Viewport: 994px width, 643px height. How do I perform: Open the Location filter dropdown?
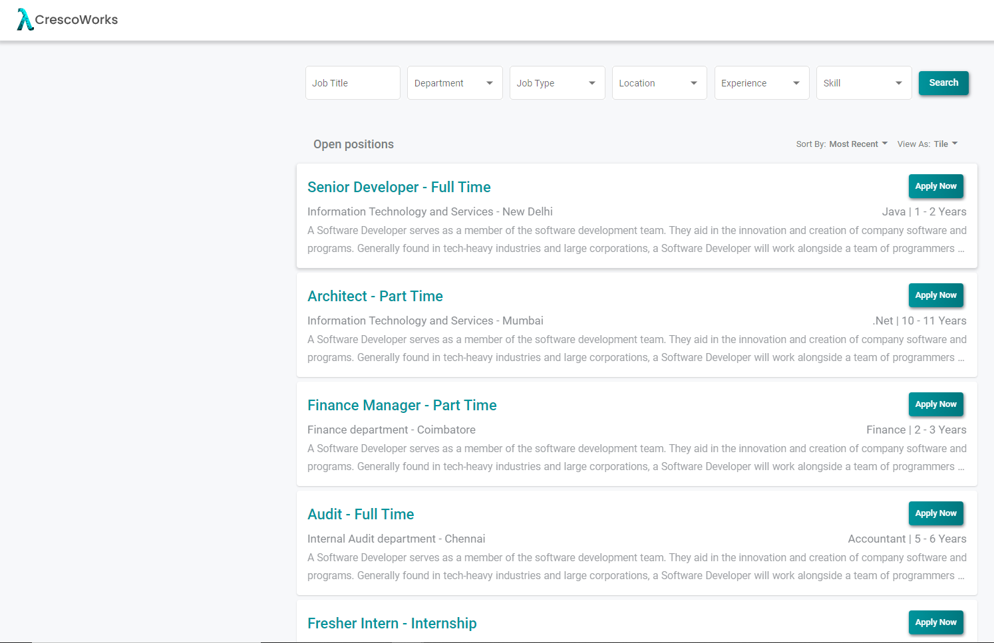659,83
